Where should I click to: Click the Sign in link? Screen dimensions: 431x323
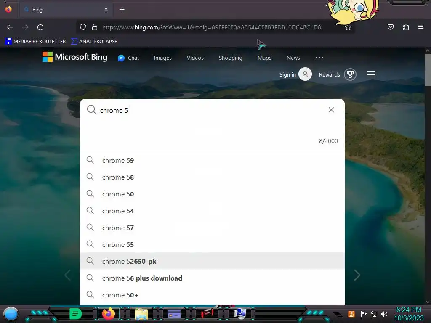287,75
